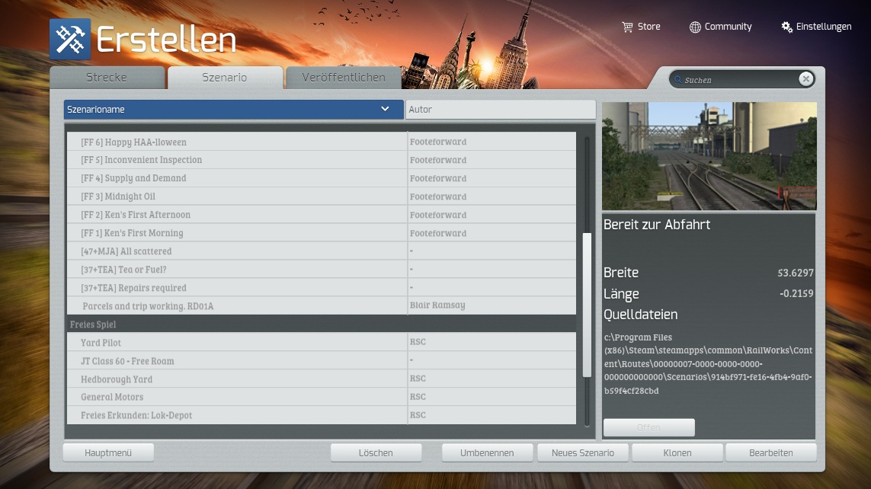871x489 pixels.
Task: Type in the Suchen search field
Action: point(739,80)
